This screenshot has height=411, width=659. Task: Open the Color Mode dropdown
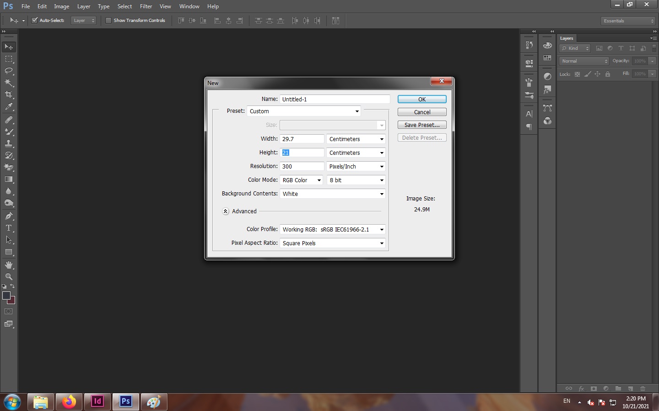[x=301, y=180]
